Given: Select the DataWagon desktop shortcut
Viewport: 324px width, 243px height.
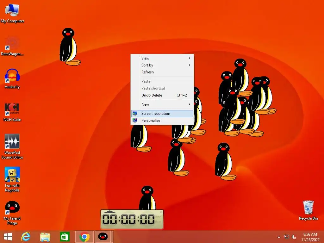Looking at the screenshot, I should [x=12, y=46].
